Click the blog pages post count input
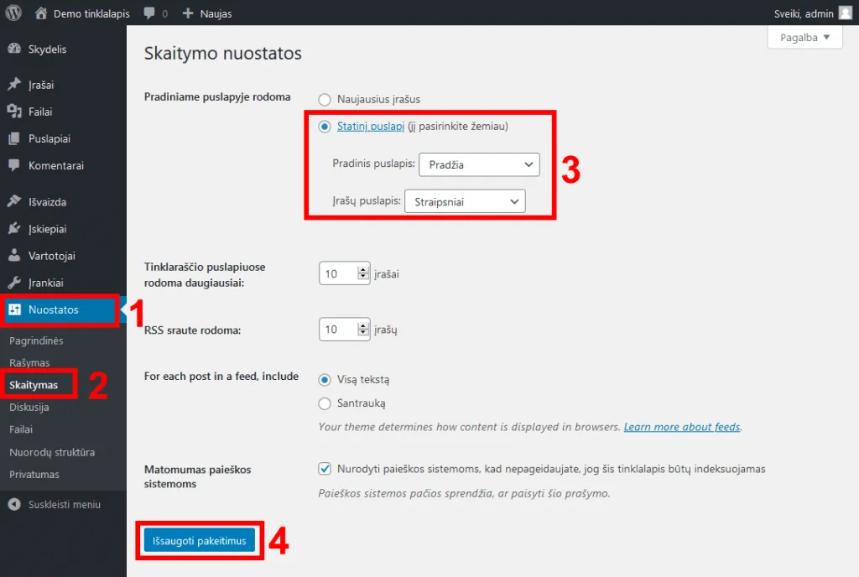Image resolution: width=859 pixels, height=577 pixels. click(x=345, y=273)
